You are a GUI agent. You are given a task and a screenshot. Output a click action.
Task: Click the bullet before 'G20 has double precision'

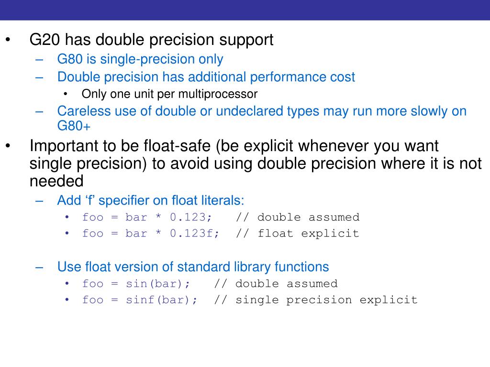(8, 40)
